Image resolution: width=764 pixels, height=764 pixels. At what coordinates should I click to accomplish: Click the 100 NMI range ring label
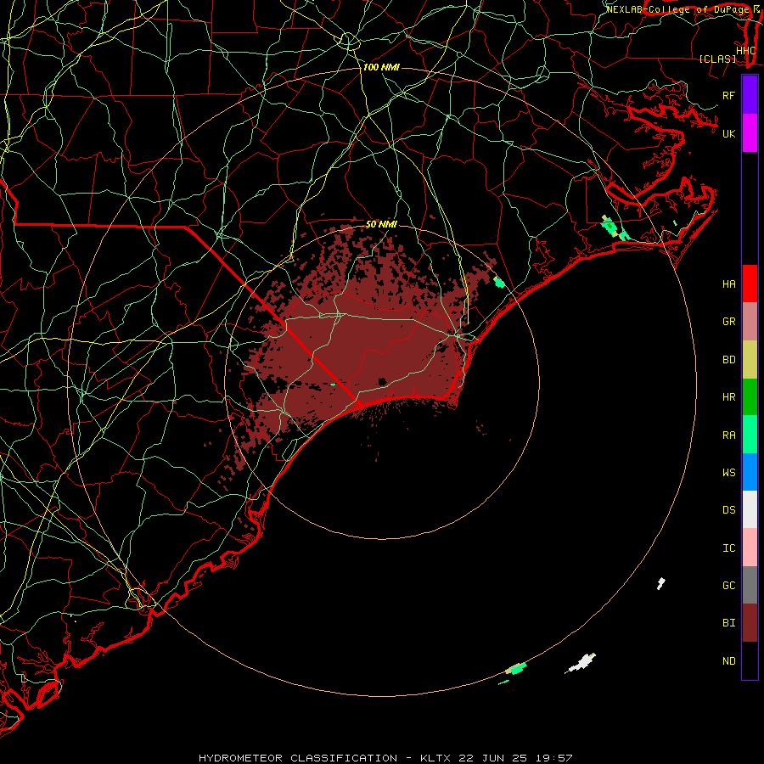click(x=381, y=67)
